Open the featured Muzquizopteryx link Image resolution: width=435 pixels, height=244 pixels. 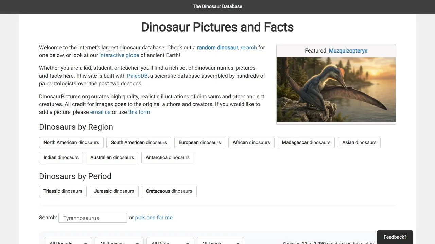(x=348, y=50)
